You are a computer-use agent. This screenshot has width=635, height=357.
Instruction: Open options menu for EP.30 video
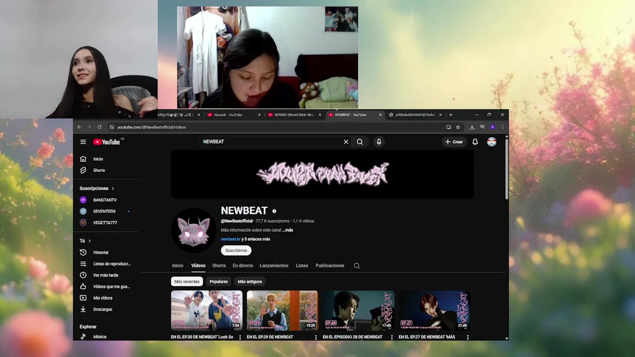point(240,337)
